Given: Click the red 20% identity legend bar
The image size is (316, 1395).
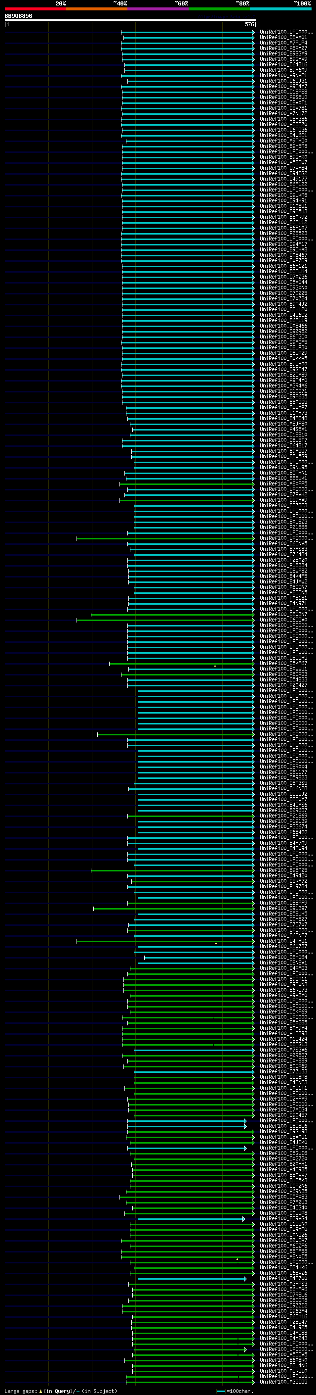Looking at the screenshot, I should [x=35, y=9].
